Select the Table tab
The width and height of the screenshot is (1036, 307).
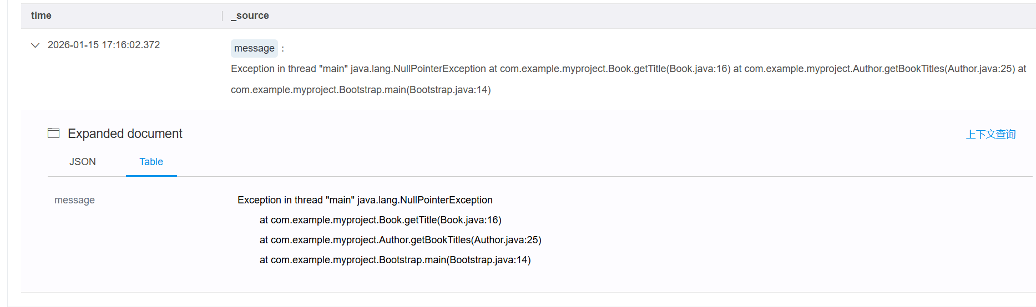tap(151, 162)
